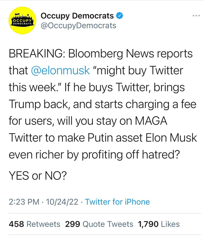This screenshot has height=236, width=204.
Task: Open the @OccupyDemocrats handle link
Action: [78, 26]
